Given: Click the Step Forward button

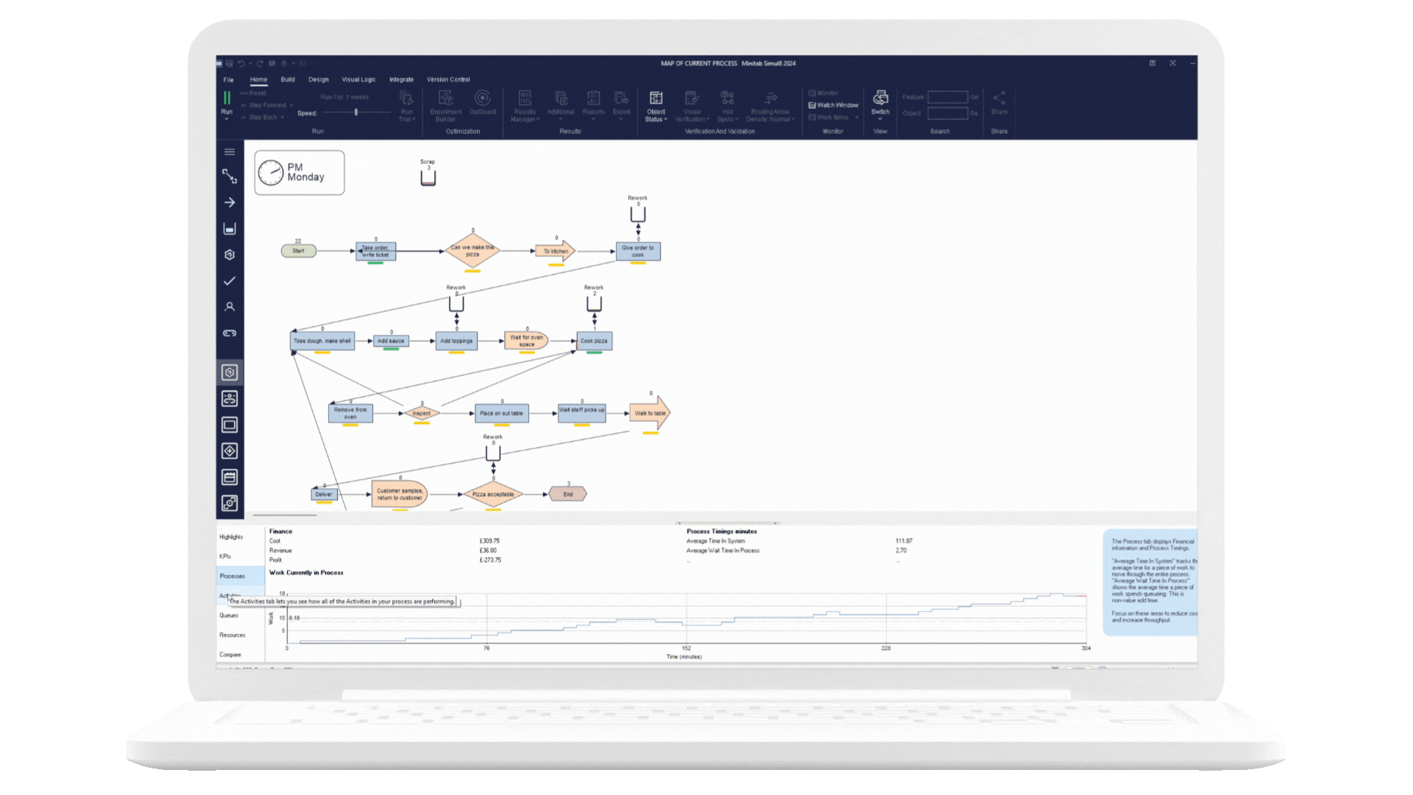Looking at the screenshot, I should coord(267,105).
